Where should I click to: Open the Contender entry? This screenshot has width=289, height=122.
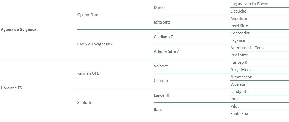point(240,33)
